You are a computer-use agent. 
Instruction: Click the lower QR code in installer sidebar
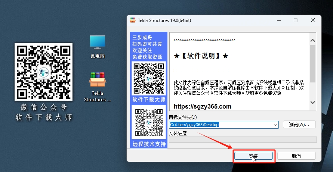coord(149,122)
